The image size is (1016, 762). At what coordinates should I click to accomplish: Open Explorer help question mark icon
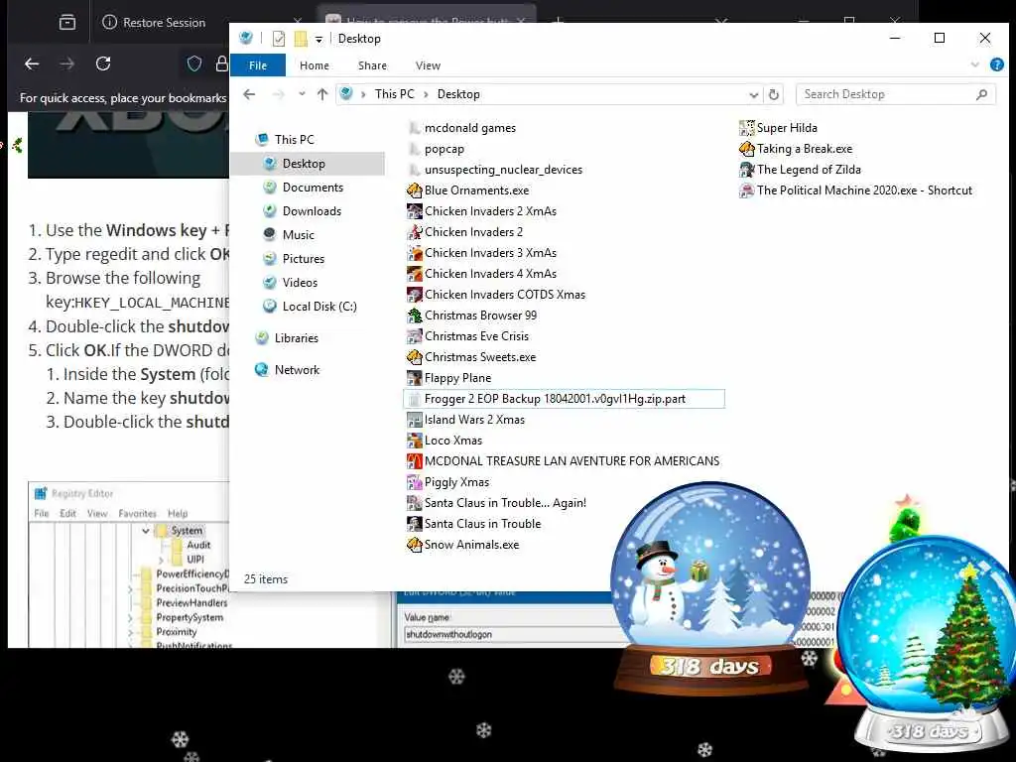tap(996, 64)
